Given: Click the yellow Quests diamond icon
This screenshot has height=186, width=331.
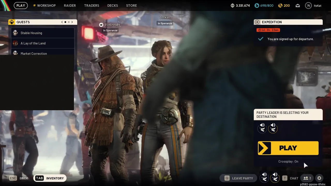Looking at the screenshot, I should pos(12,22).
